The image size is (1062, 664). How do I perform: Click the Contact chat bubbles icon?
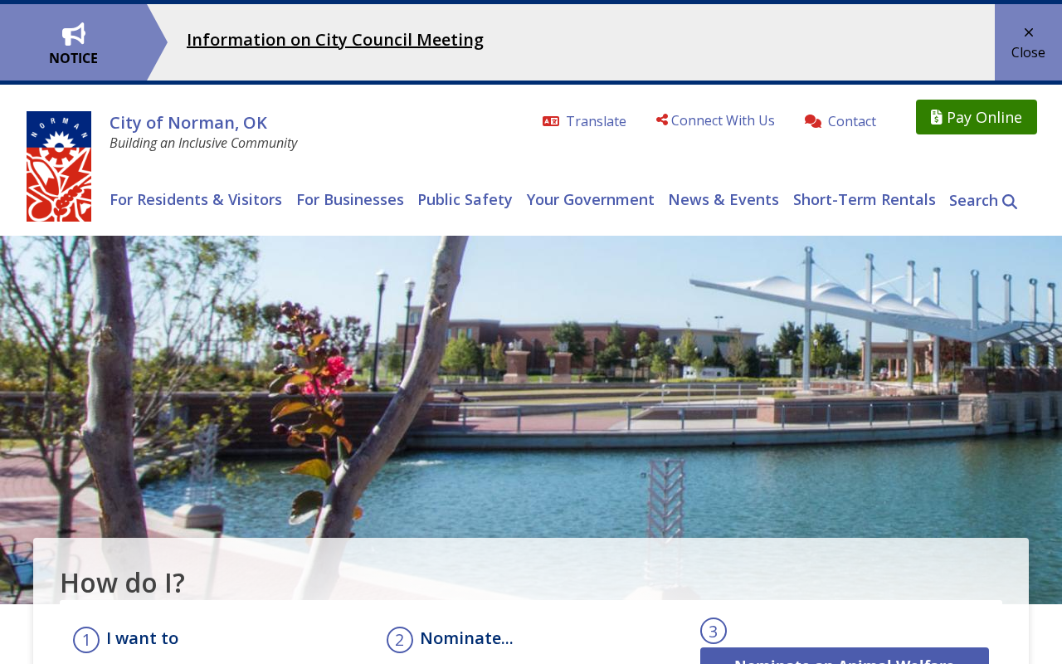813,122
